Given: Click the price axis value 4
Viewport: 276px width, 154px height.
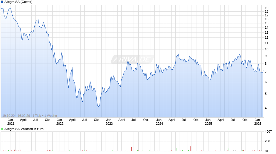Looking at the screenshot, I should 266,108.
